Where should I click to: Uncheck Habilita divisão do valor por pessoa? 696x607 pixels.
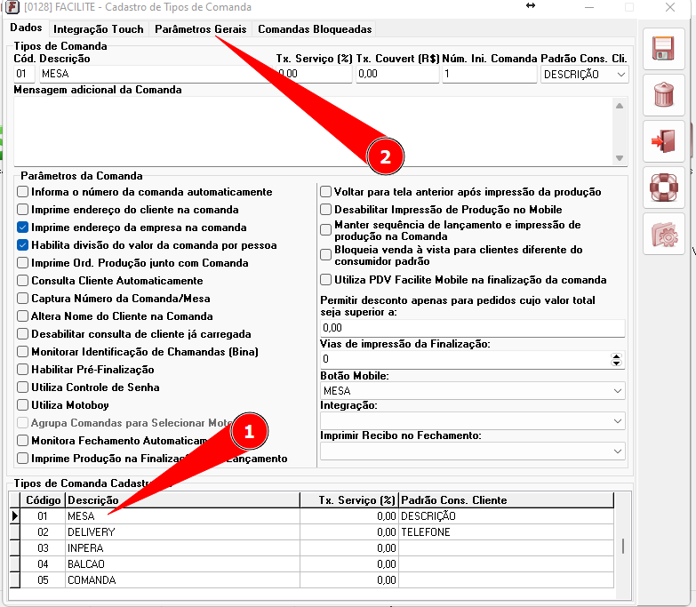click(22, 245)
